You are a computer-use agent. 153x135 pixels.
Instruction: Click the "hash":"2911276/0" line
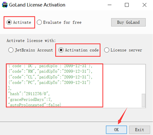click(29, 94)
